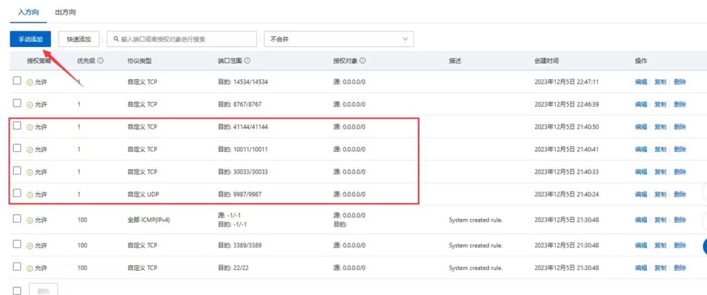
Task: Click the 允许 status icon in the 10011 row
Action: click(30, 150)
